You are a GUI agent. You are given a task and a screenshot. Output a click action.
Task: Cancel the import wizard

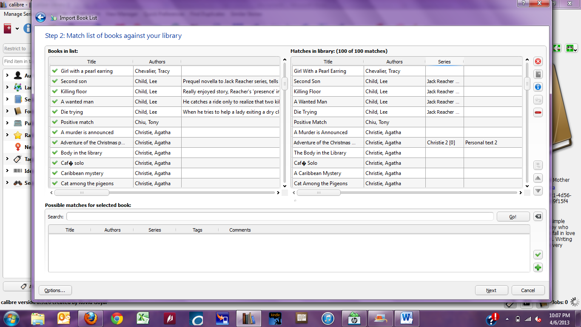pyautogui.click(x=528, y=290)
